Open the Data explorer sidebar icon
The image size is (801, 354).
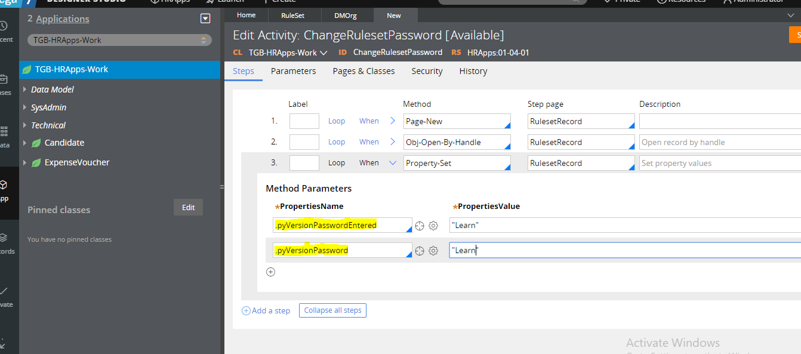tap(4, 135)
